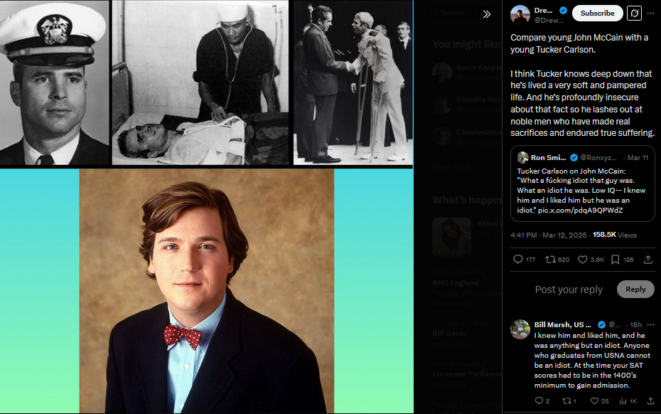661x414 pixels.
Task: Click the Reply button
Action: 635,289
